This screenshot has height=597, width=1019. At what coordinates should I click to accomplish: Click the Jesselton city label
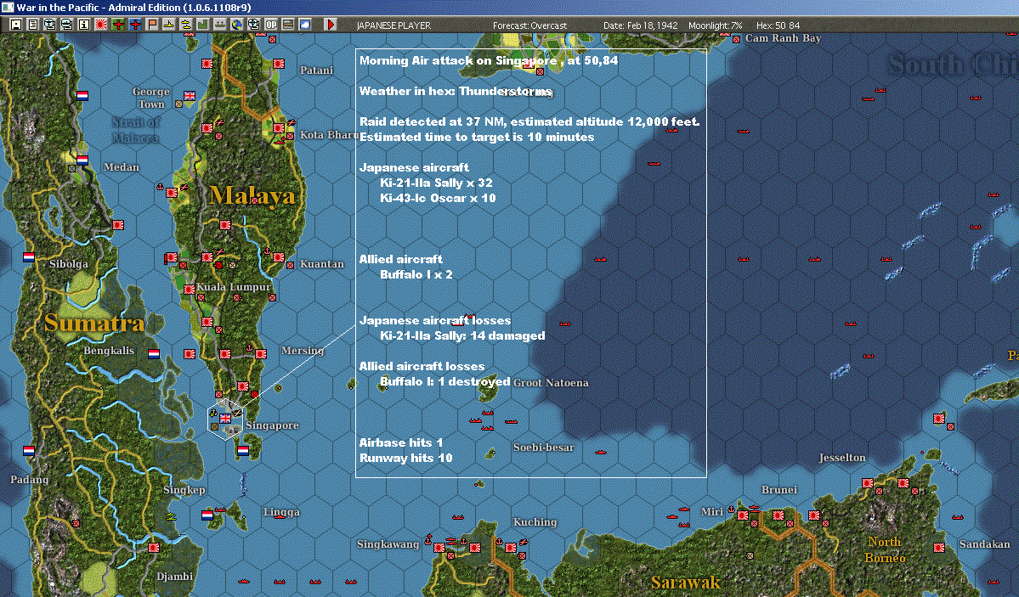[x=842, y=458]
